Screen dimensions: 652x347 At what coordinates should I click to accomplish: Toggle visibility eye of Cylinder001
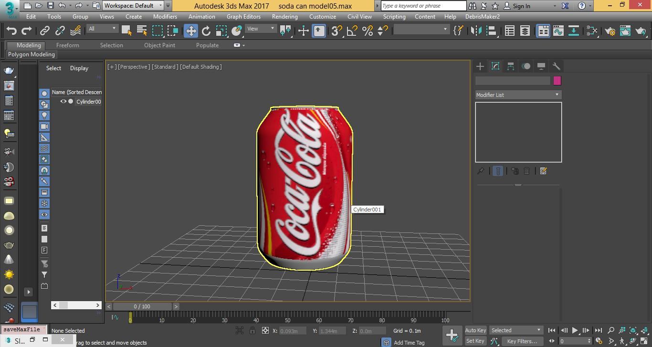coord(63,101)
